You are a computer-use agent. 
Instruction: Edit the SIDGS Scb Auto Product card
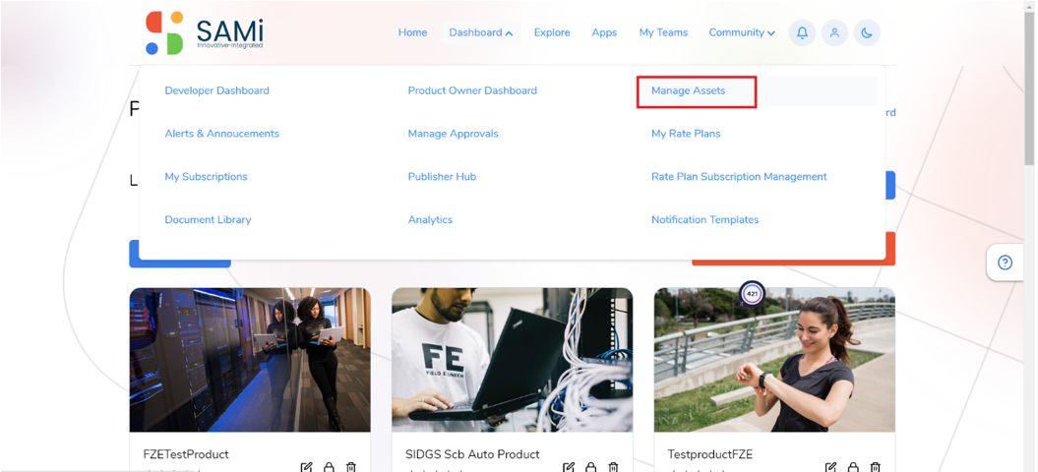569,467
